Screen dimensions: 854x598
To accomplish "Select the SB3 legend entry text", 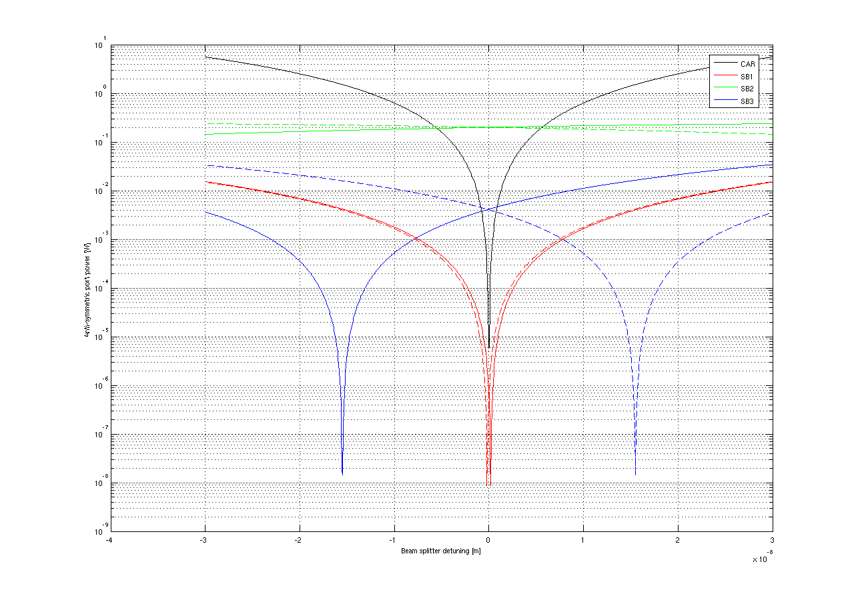I will (x=747, y=101).
